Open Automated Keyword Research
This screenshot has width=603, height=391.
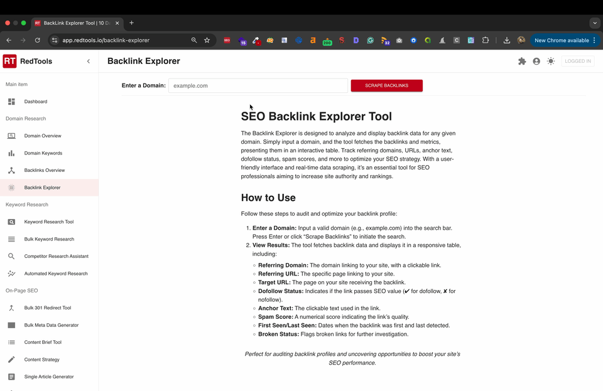tap(49, 274)
